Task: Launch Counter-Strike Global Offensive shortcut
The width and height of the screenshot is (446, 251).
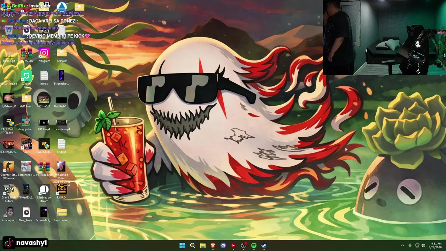Action: (x=9, y=171)
